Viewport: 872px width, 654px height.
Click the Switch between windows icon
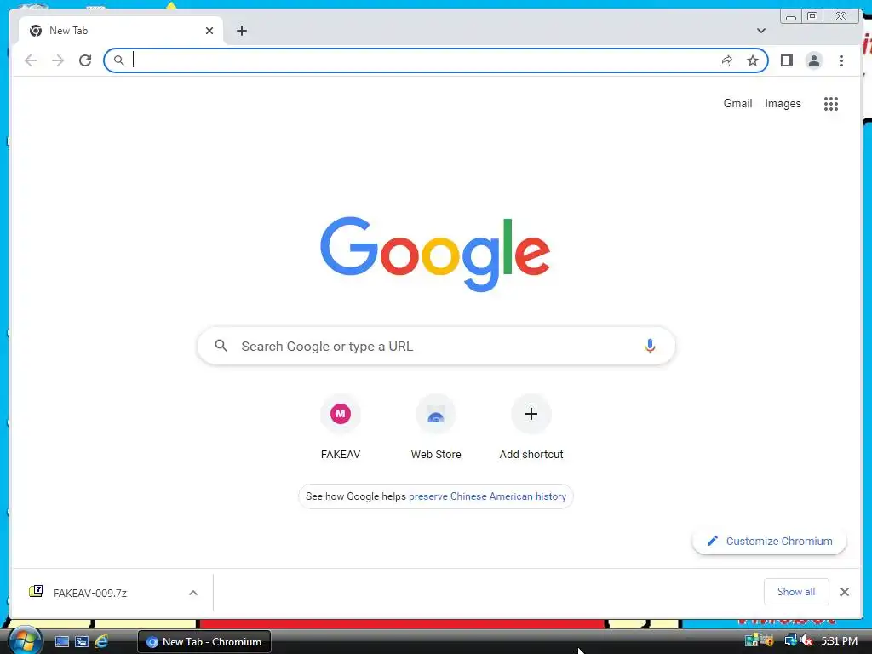82,642
